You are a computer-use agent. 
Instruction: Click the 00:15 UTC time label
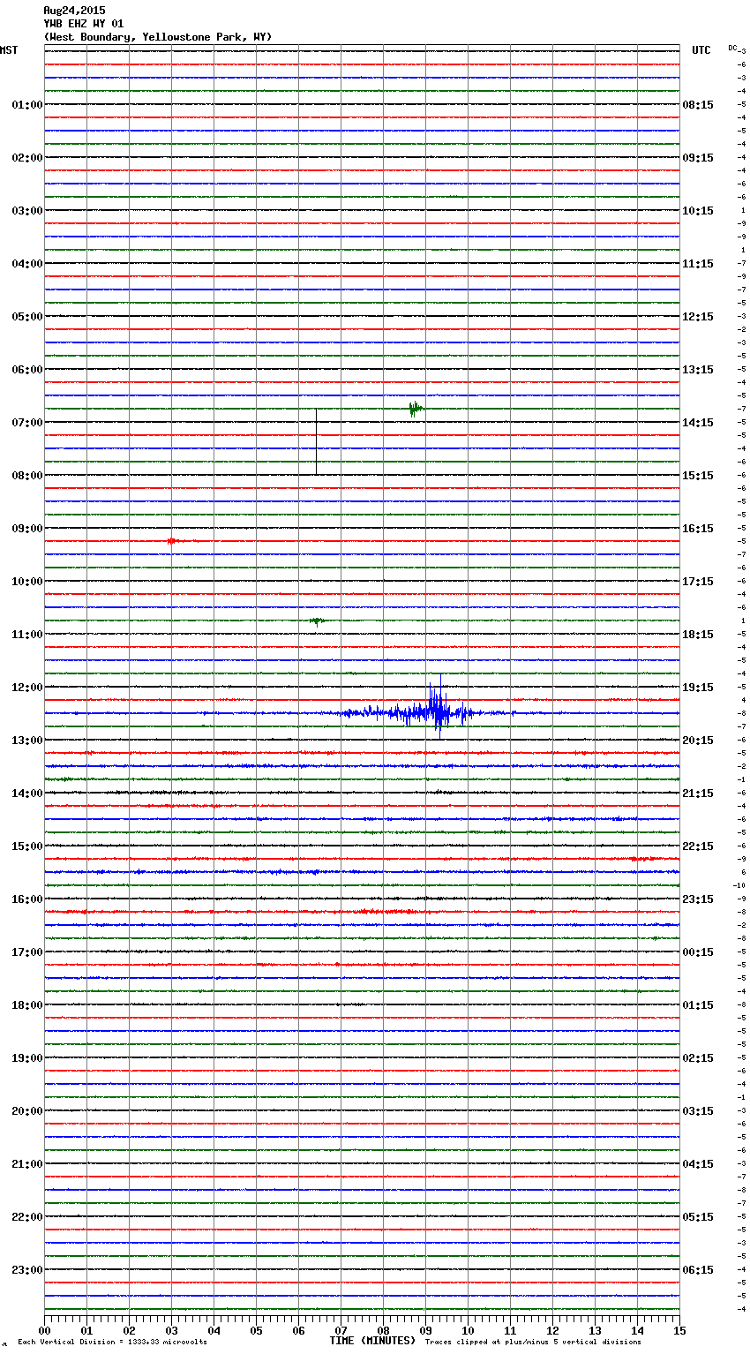coord(698,952)
